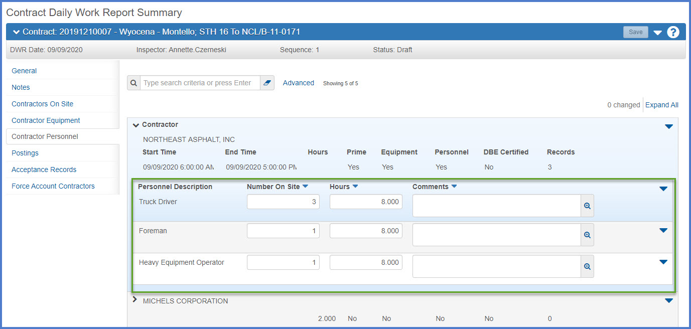Zoom the Foreman comments field
This screenshot has width=691, height=329.
(x=587, y=235)
